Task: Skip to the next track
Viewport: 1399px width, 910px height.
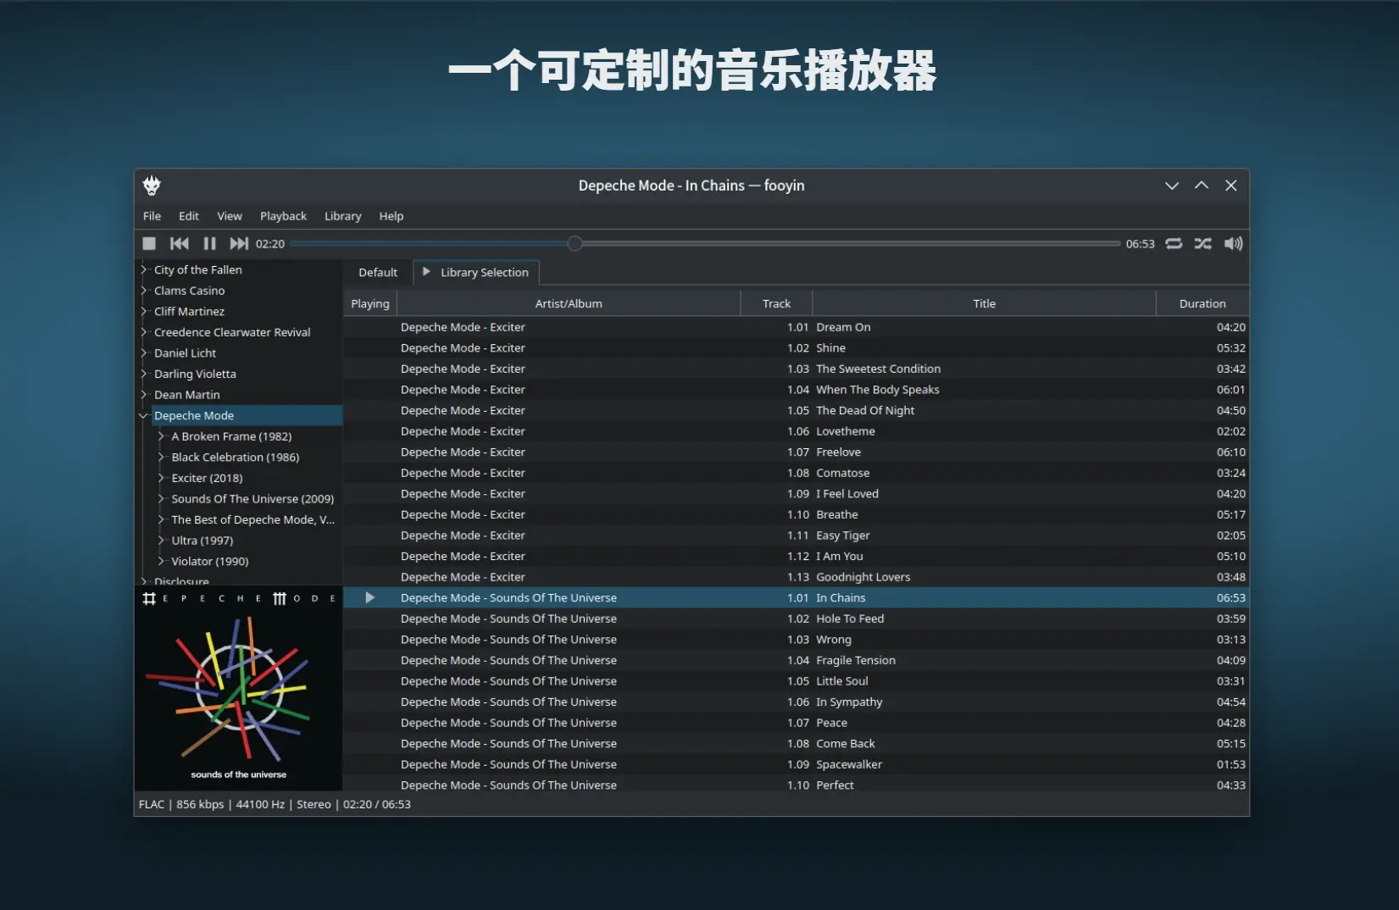Action: [239, 244]
